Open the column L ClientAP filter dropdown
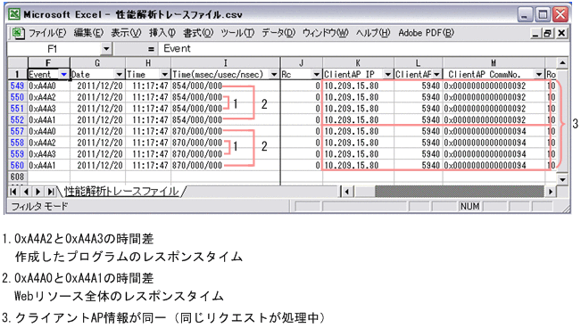Screen dimensions: 581x328 pos(436,75)
